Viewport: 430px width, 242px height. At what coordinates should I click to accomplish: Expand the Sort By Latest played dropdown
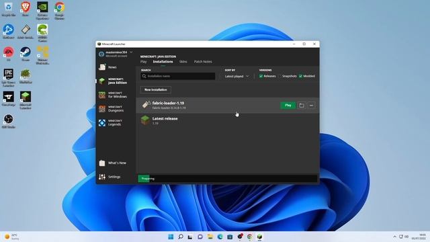point(237,76)
